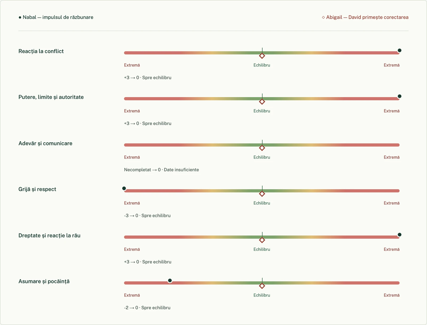Click the Nabal dot on Asumare și pocăință slider
Screen dimensions: 427x325
pos(170,280)
